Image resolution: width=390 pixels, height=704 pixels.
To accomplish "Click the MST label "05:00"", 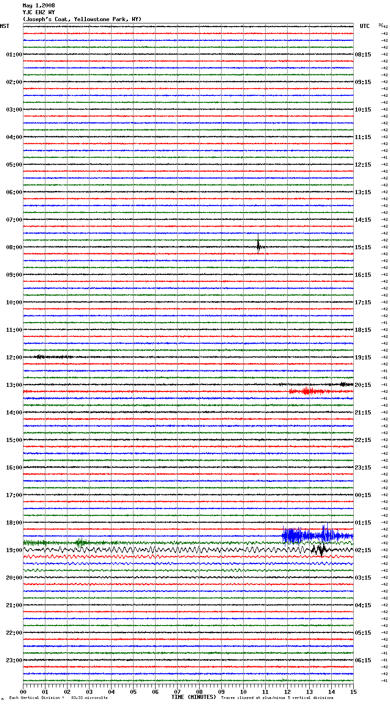I will [x=14, y=165].
